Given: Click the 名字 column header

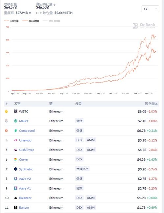Looking at the screenshot, I should (17, 104).
